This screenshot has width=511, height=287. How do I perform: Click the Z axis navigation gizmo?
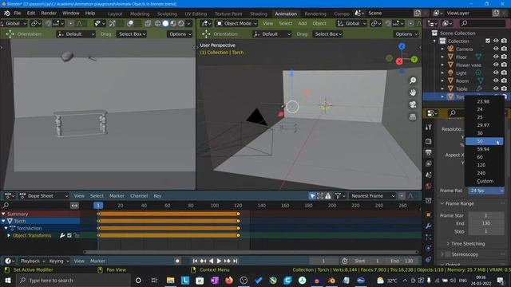[x=402, y=46]
